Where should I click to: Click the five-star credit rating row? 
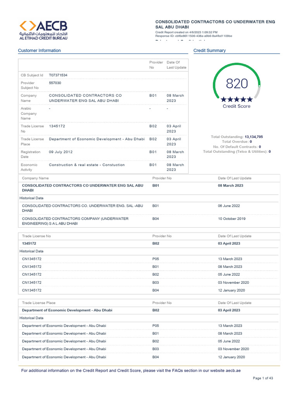click(236, 99)
